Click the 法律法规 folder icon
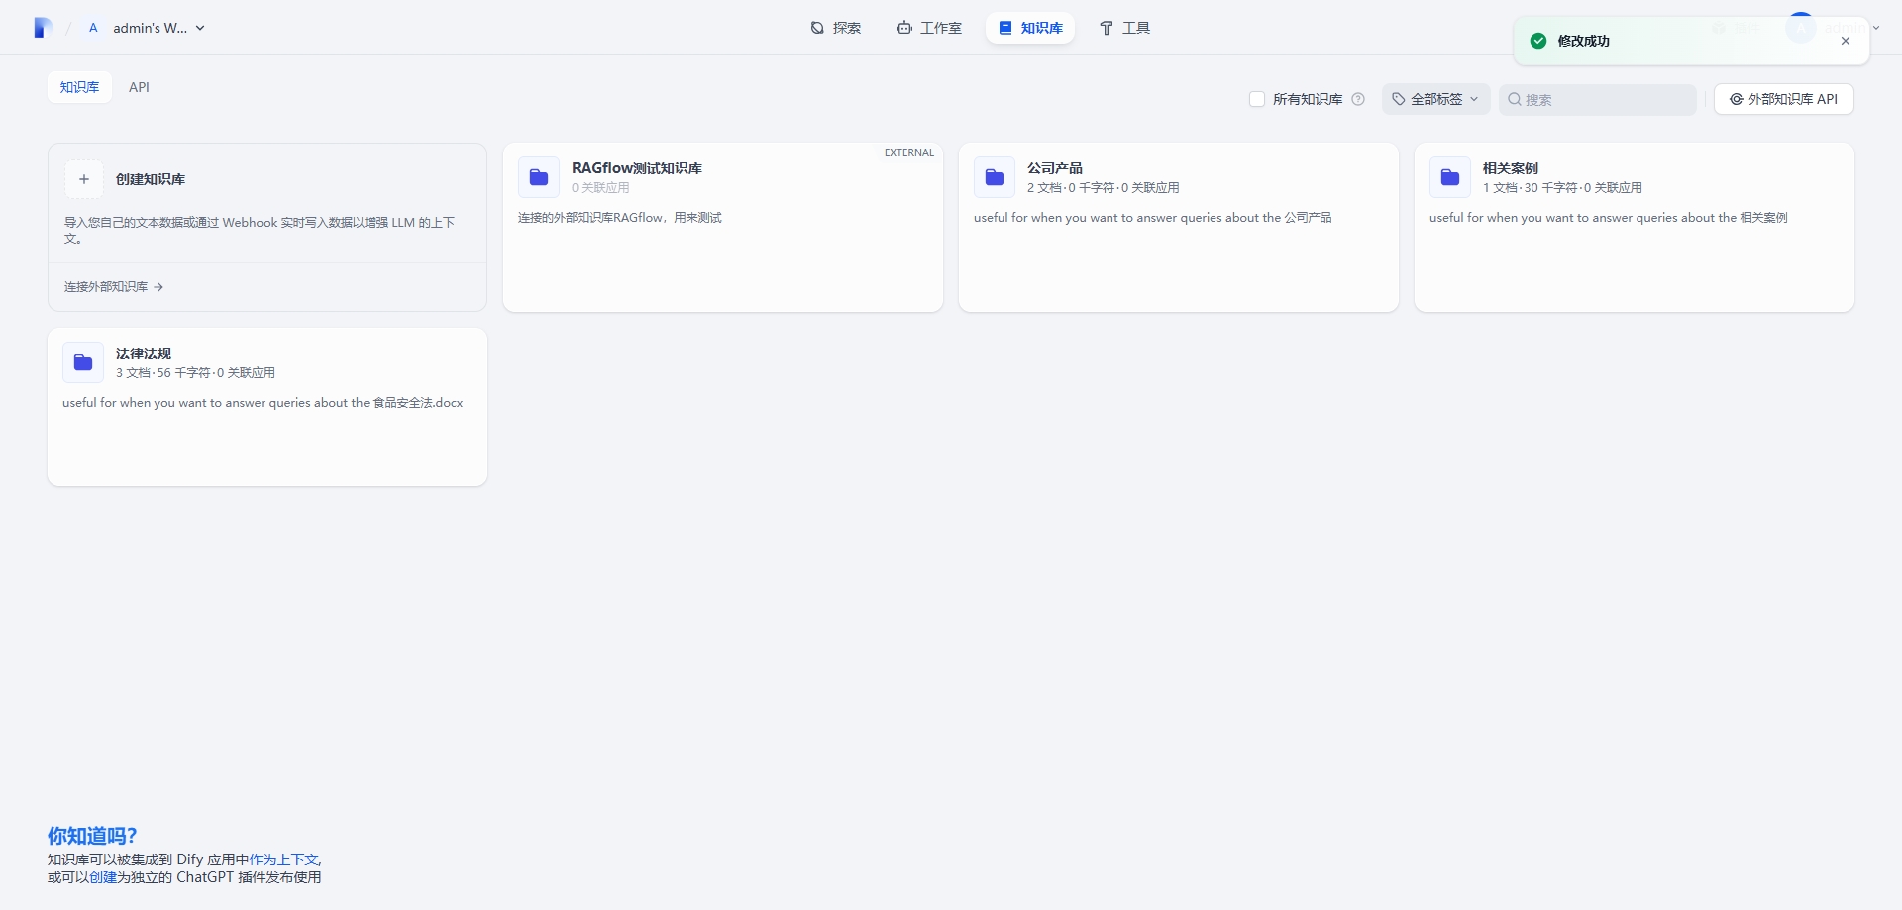Viewport: 1902px width, 910px height. point(83,363)
